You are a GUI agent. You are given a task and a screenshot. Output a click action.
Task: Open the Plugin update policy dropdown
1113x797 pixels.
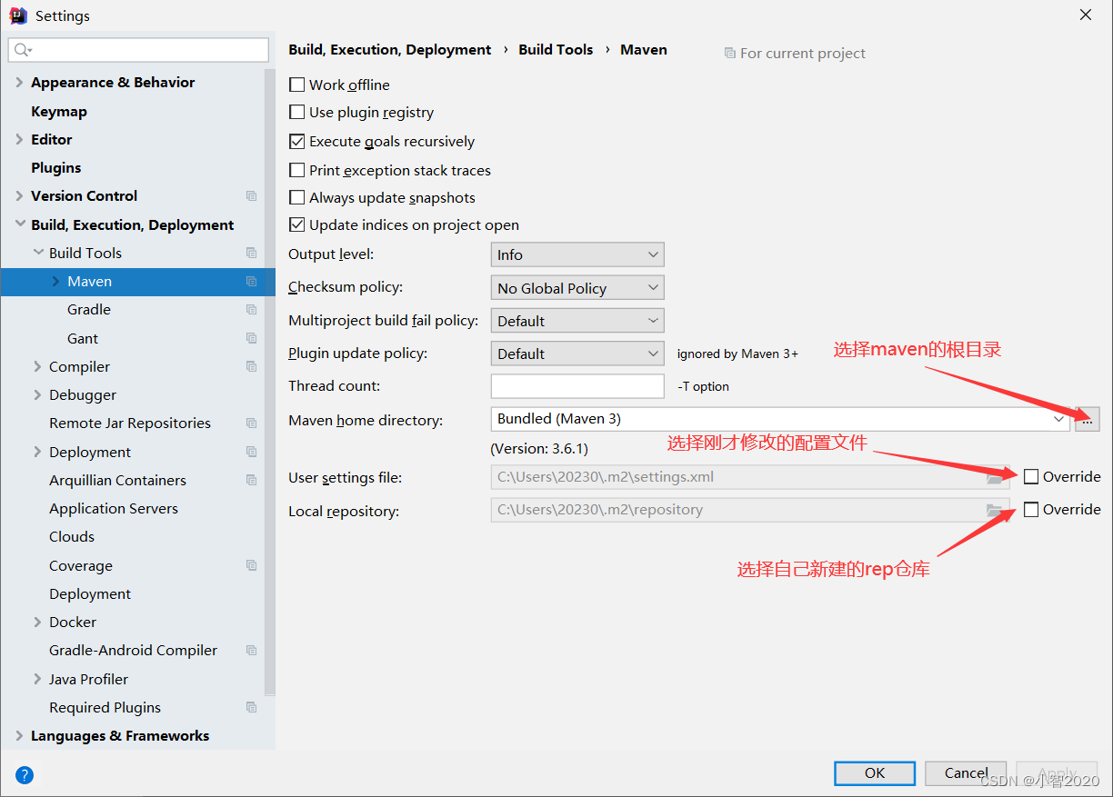pos(577,354)
